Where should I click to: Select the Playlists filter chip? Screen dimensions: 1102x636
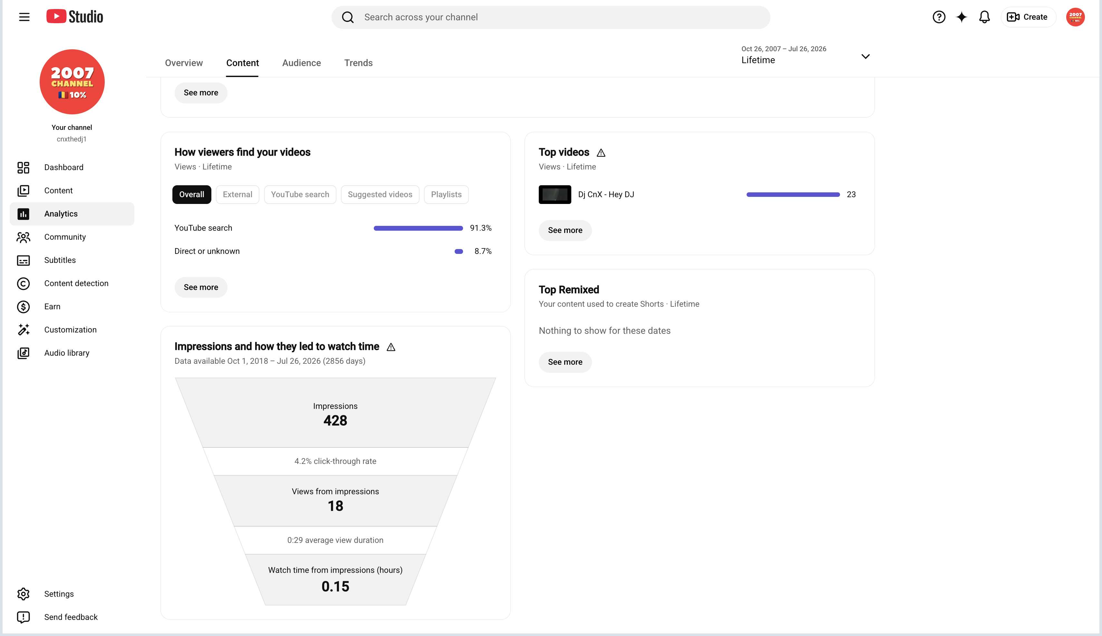(446, 194)
